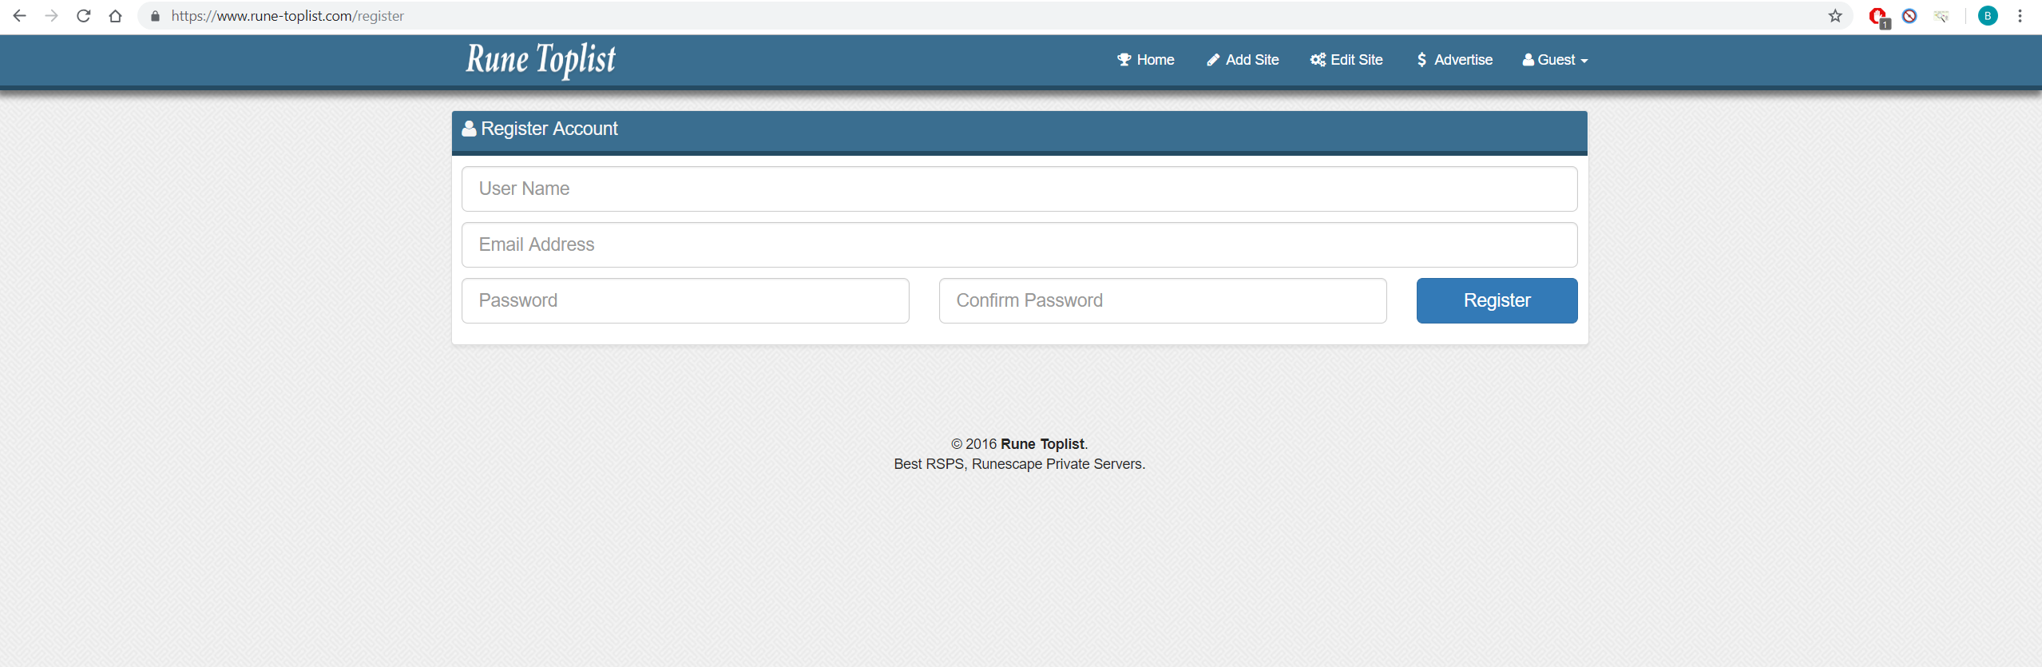Submit the form with the Register button
This screenshot has width=2042, height=667.
click(x=1497, y=300)
